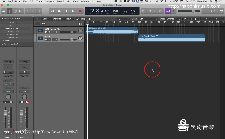This screenshot has height=139, width=225.
Task: Open the Loop Browser
Action: pyautogui.click(x=216, y=11)
